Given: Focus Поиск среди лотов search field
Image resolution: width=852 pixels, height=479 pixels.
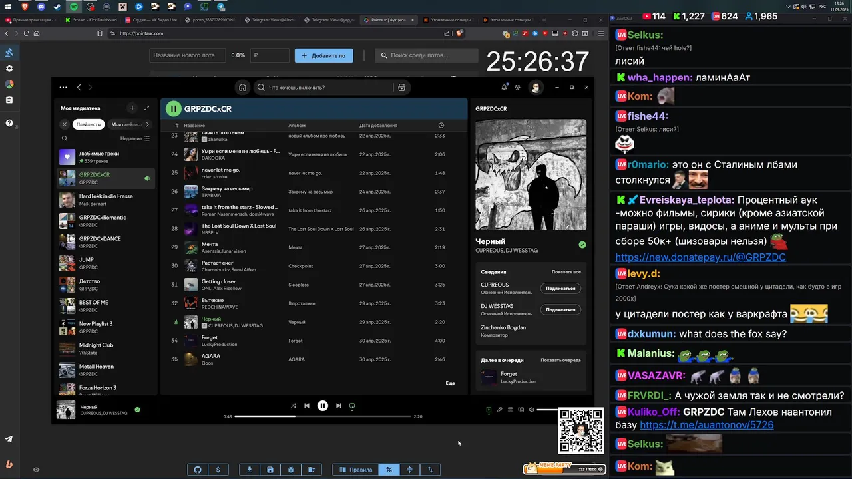Looking at the screenshot, I should pos(426,55).
